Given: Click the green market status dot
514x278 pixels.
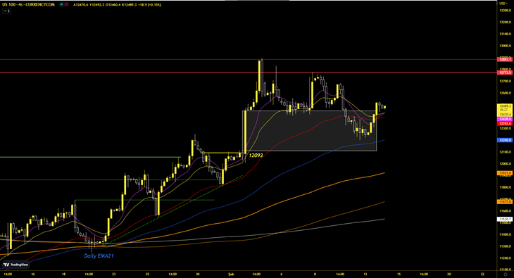Looking at the screenshot, I should pyautogui.click(x=61, y=5).
